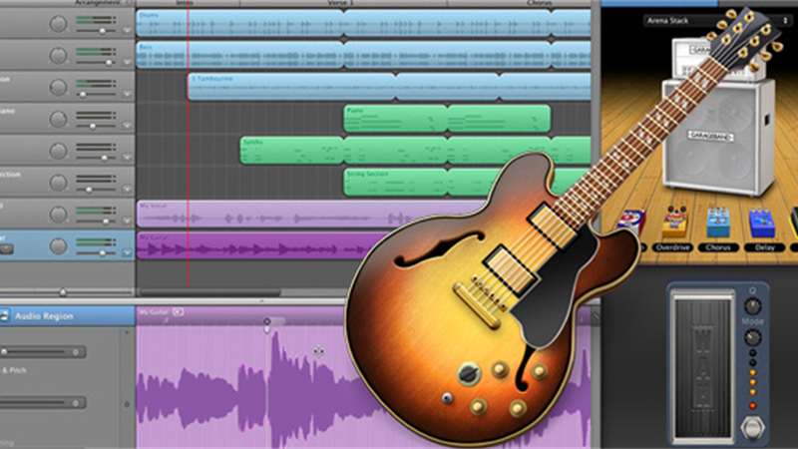Select the first Synths region
The height and width of the screenshot is (449, 798).
pos(291,151)
